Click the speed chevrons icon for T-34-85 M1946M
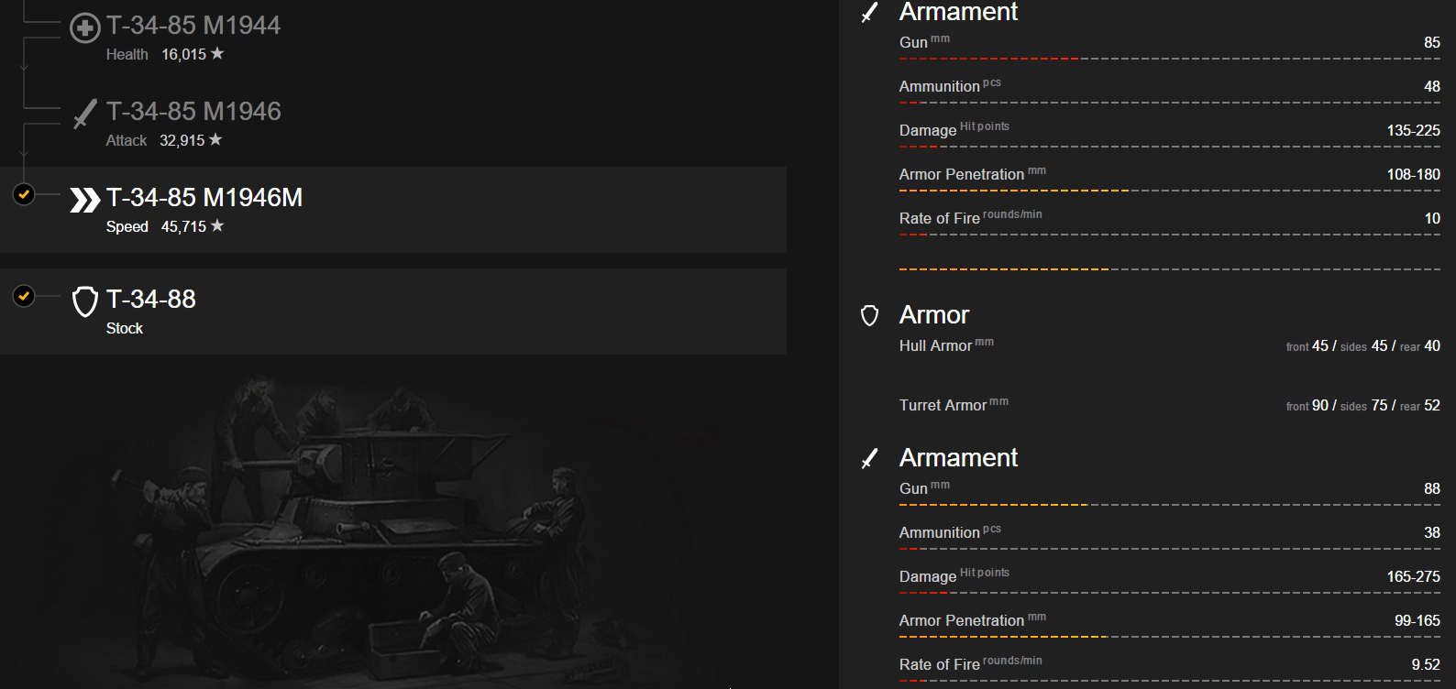Image resolution: width=1456 pixels, height=689 pixels. click(84, 200)
